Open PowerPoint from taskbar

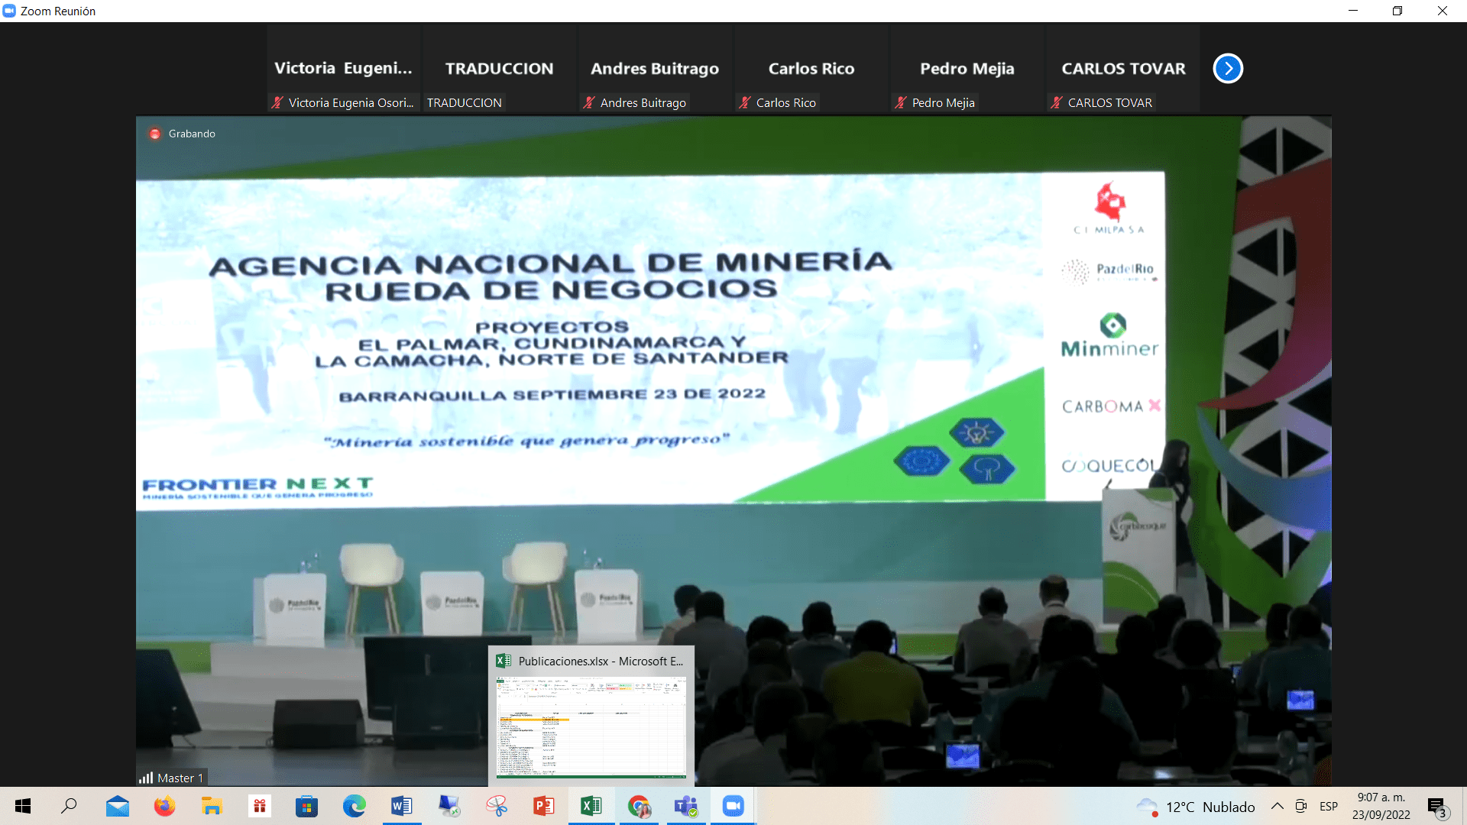coord(544,806)
